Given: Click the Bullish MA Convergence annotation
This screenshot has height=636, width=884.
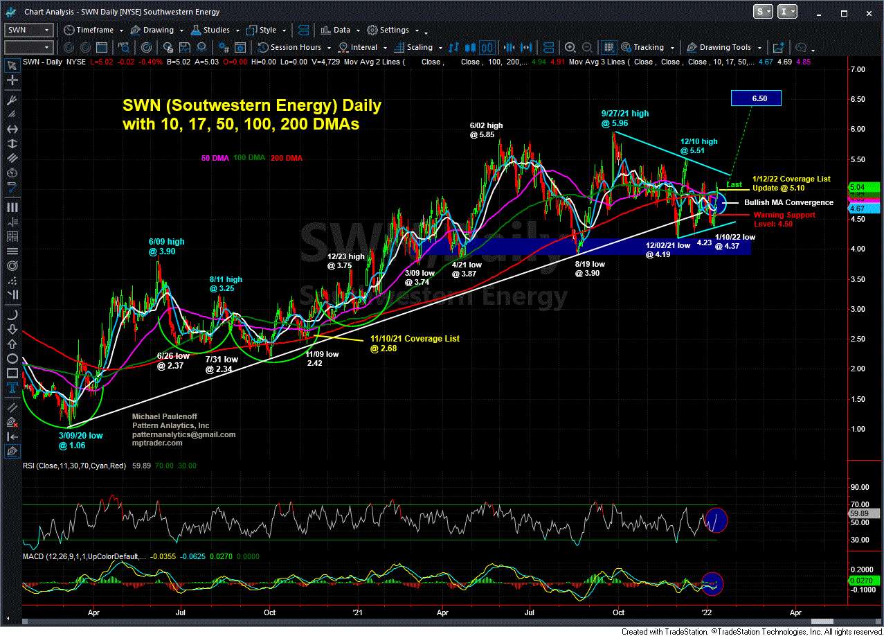Looking at the screenshot, I should (x=789, y=203).
